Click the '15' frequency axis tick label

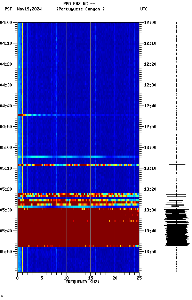click(90, 278)
